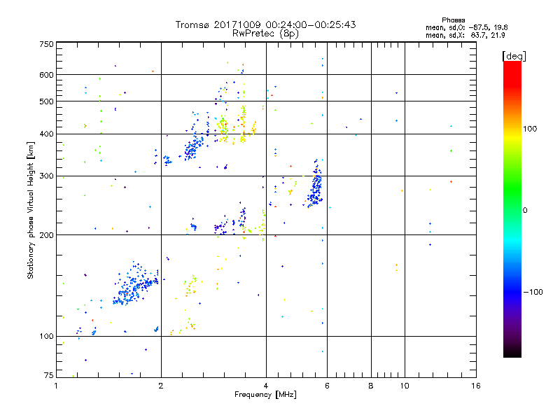Select the 'mean, sd,X: 83.7, 21.9' text

(465, 35)
